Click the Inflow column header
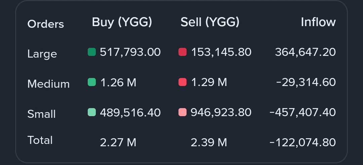363x165 pixels. 318,22
